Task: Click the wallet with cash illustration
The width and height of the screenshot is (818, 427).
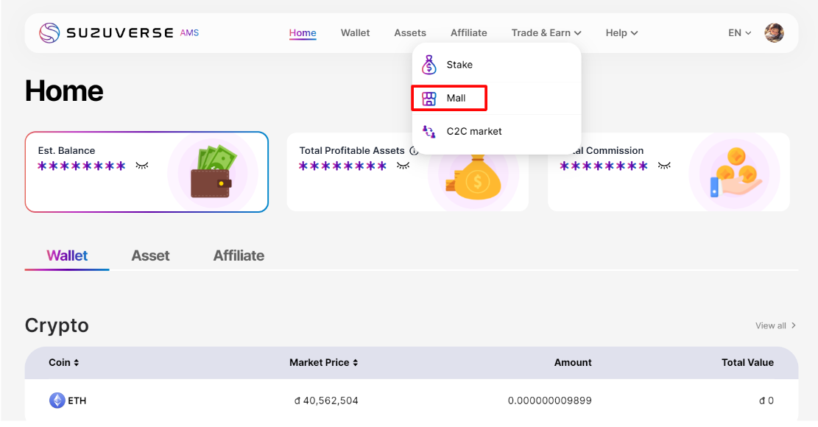Action: [212, 172]
